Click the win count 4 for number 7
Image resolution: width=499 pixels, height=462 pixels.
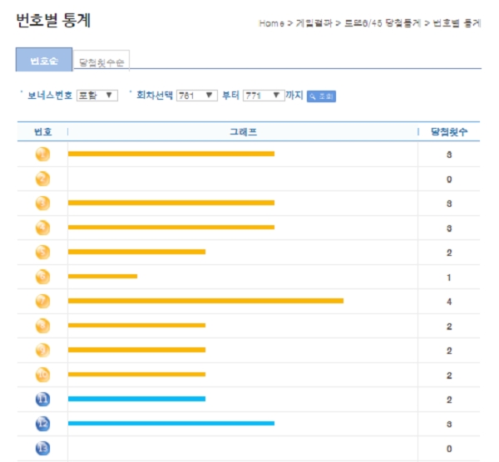(x=449, y=302)
